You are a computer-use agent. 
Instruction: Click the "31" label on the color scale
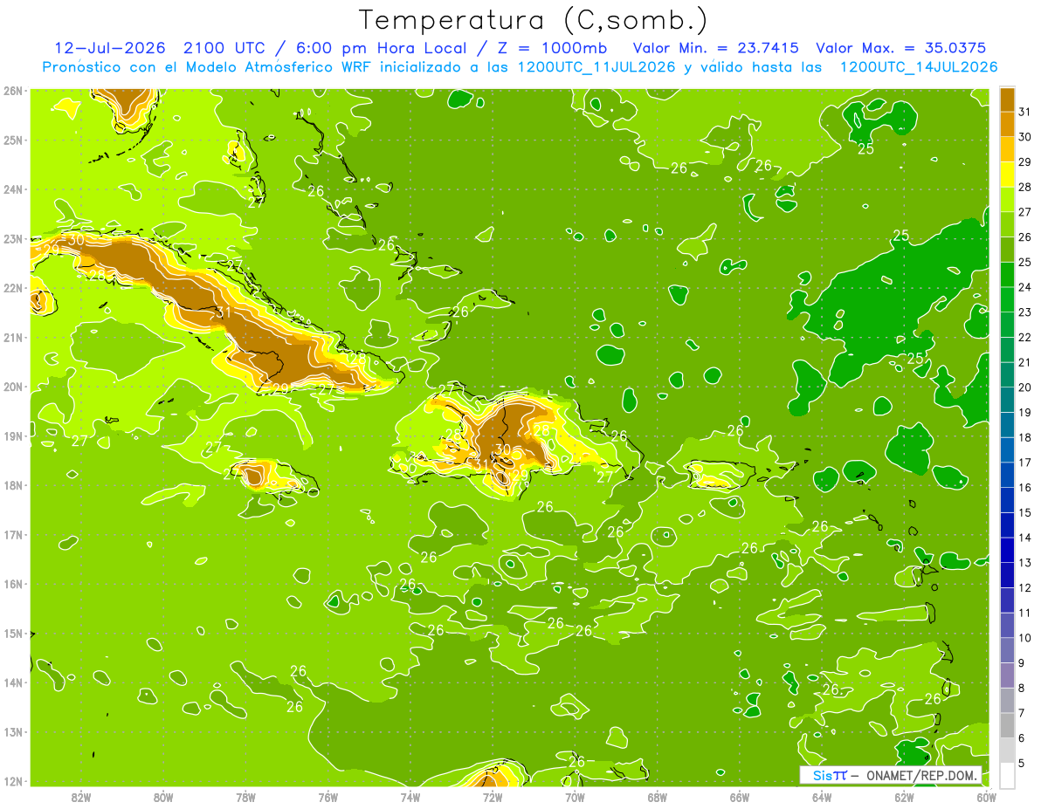coord(1025,112)
